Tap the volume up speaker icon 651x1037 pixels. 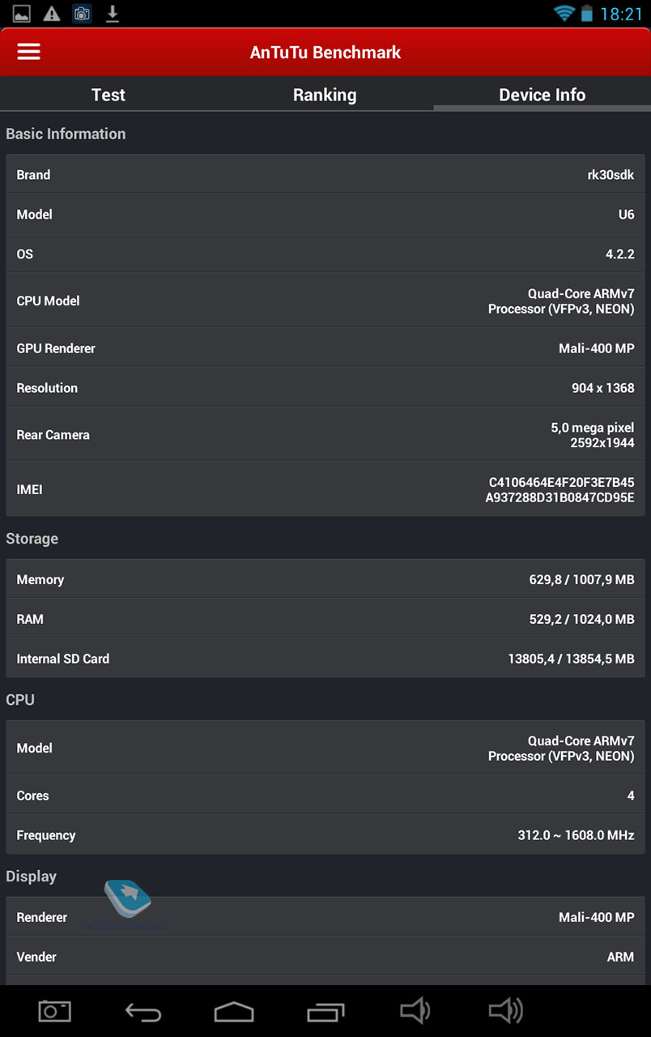[x=506, y=1010]
